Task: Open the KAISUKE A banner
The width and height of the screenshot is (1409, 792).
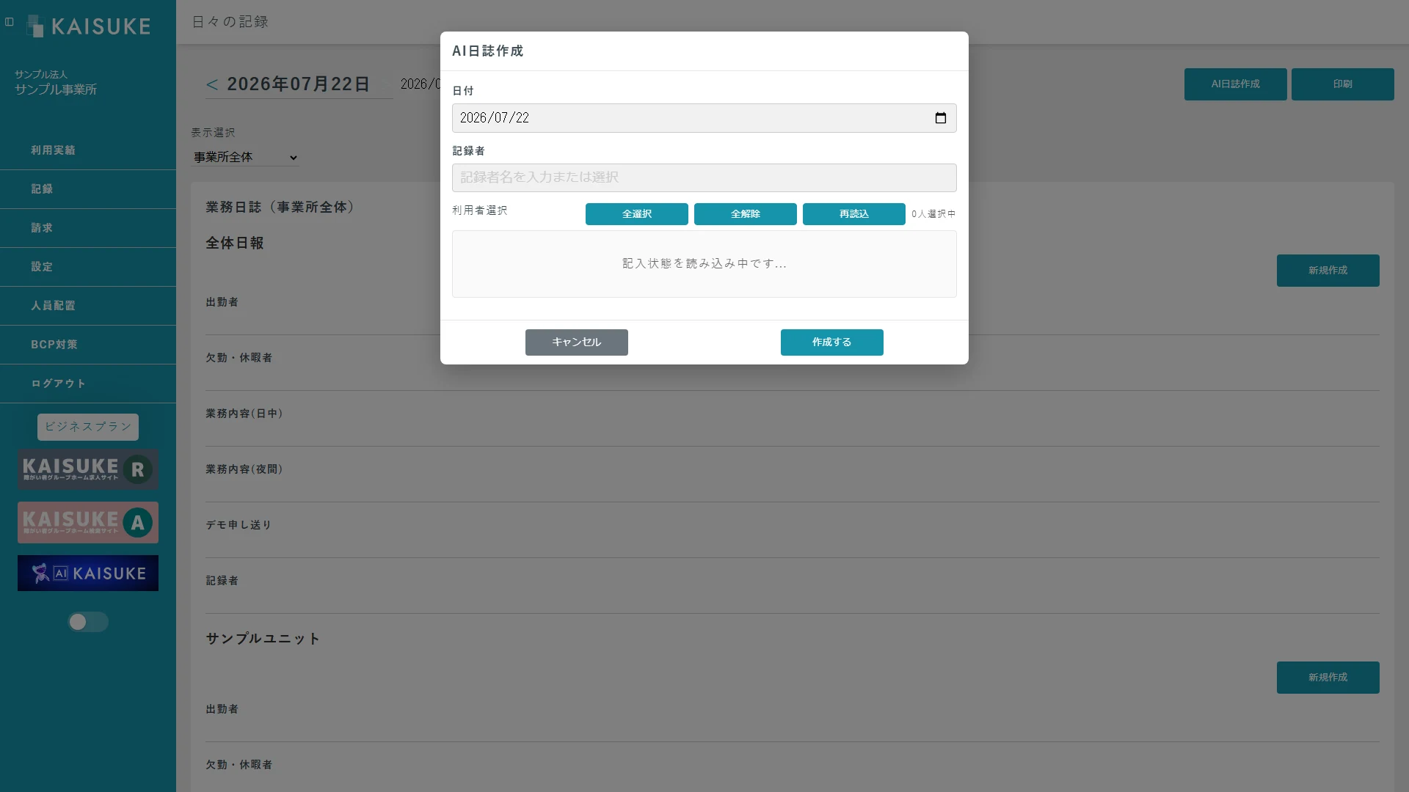Action: [88, 522]
